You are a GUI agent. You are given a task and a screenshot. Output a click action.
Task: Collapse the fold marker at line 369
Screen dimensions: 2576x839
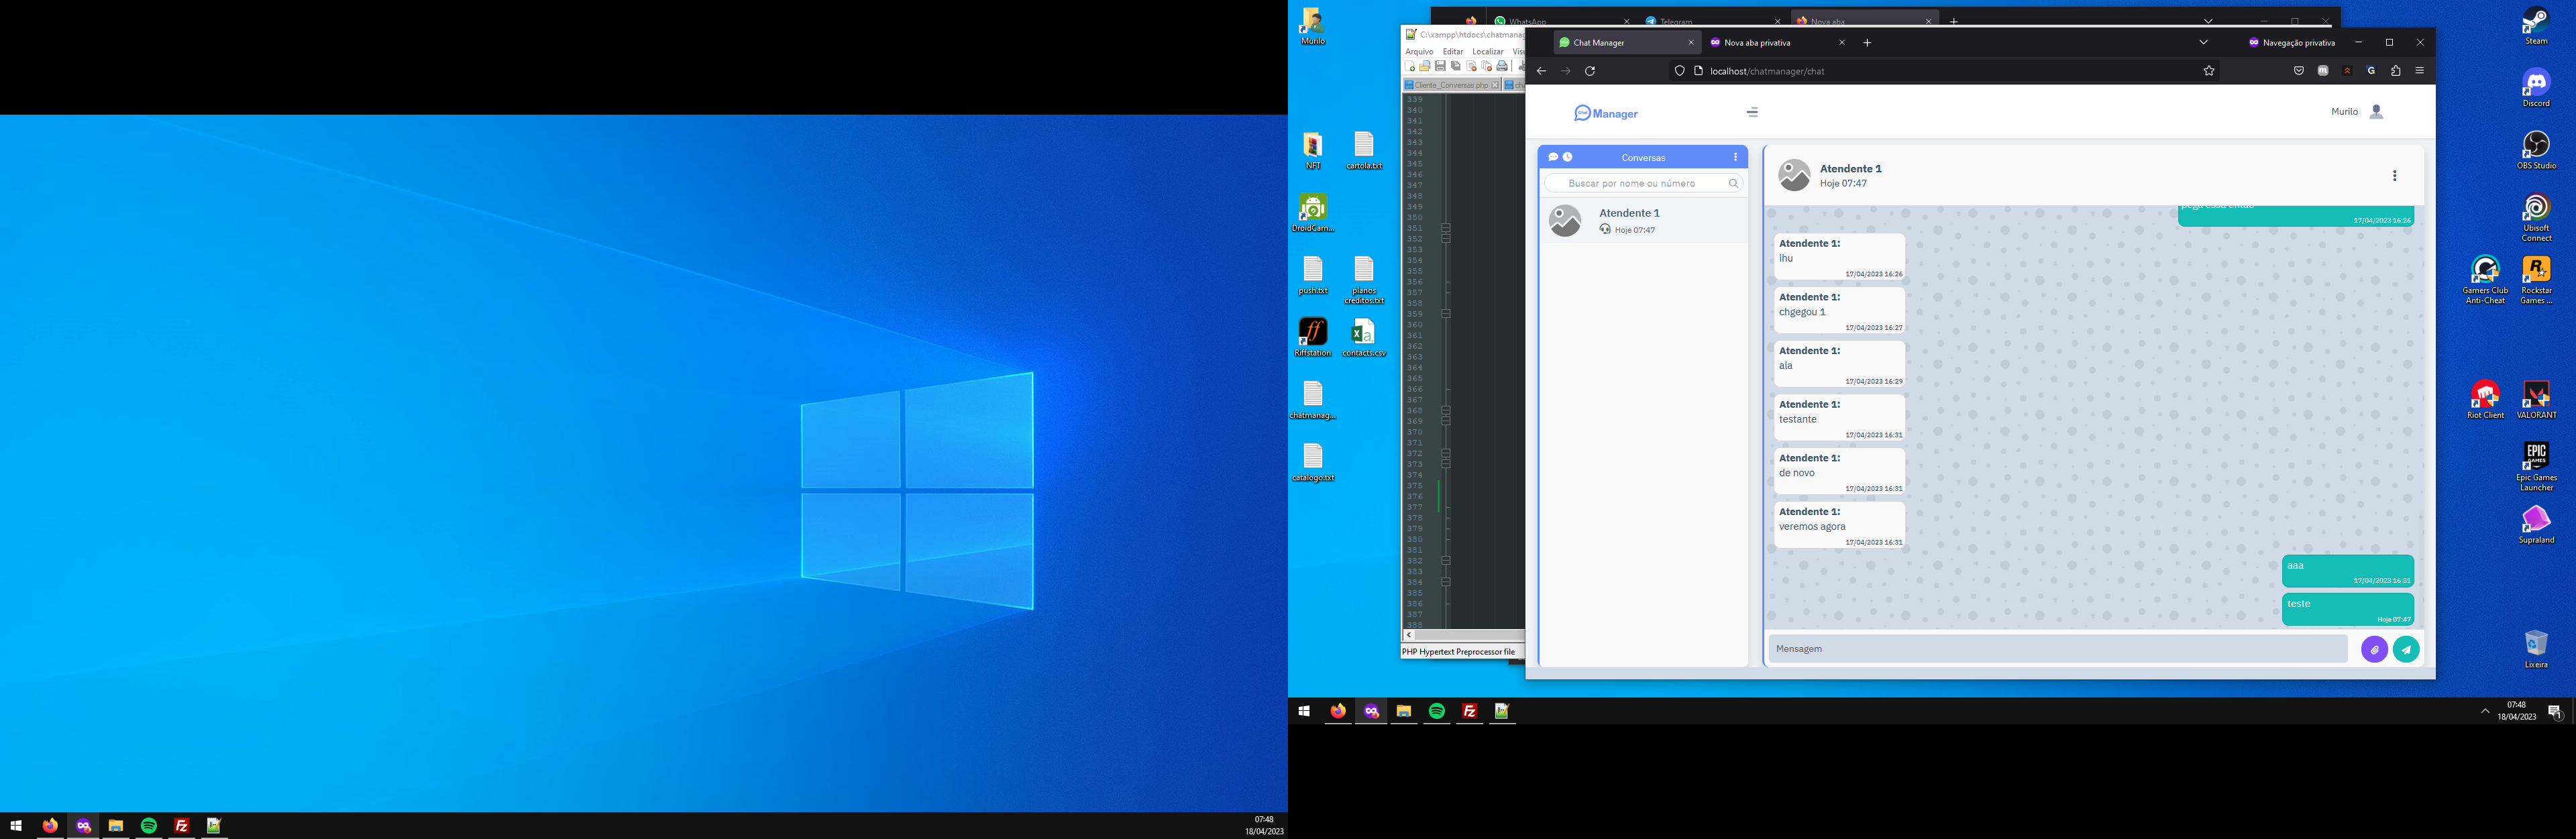1446,421
